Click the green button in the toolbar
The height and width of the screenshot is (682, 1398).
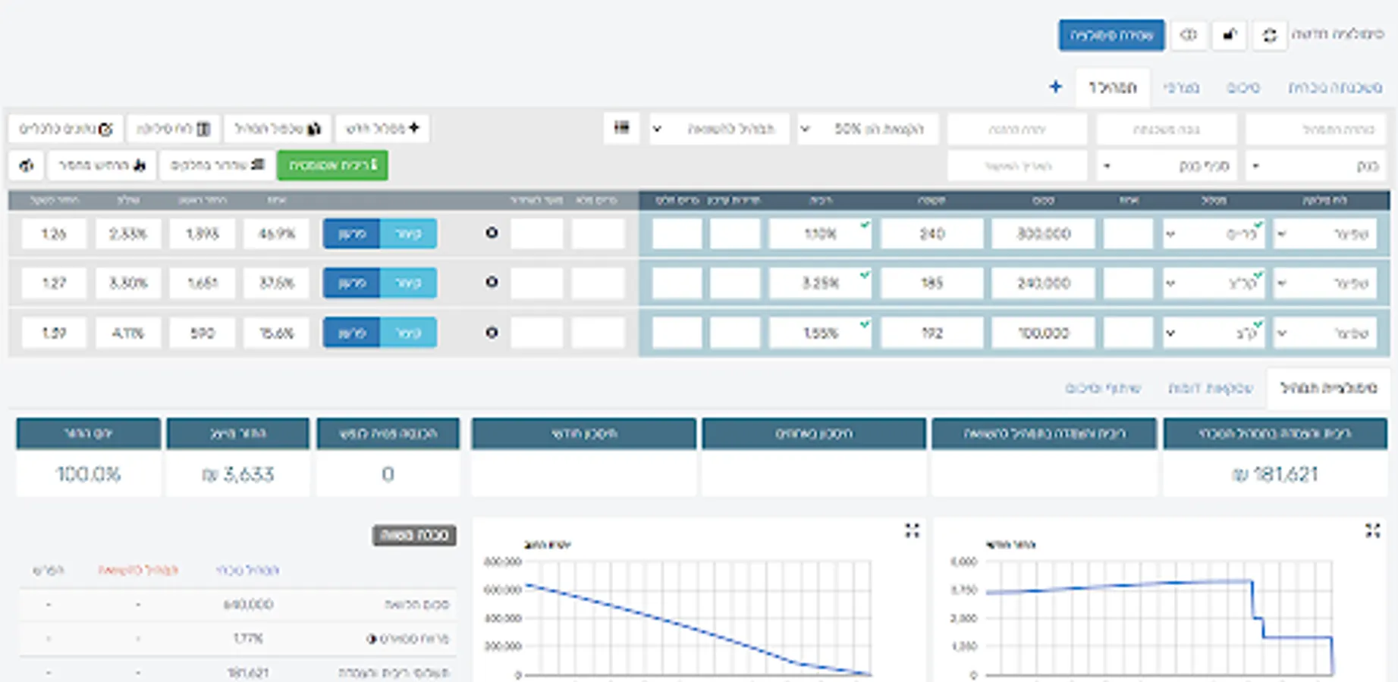[x=332, y=165]
